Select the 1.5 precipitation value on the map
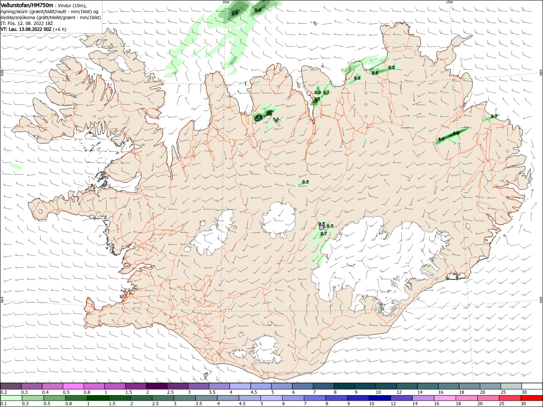 pos(317,99)
